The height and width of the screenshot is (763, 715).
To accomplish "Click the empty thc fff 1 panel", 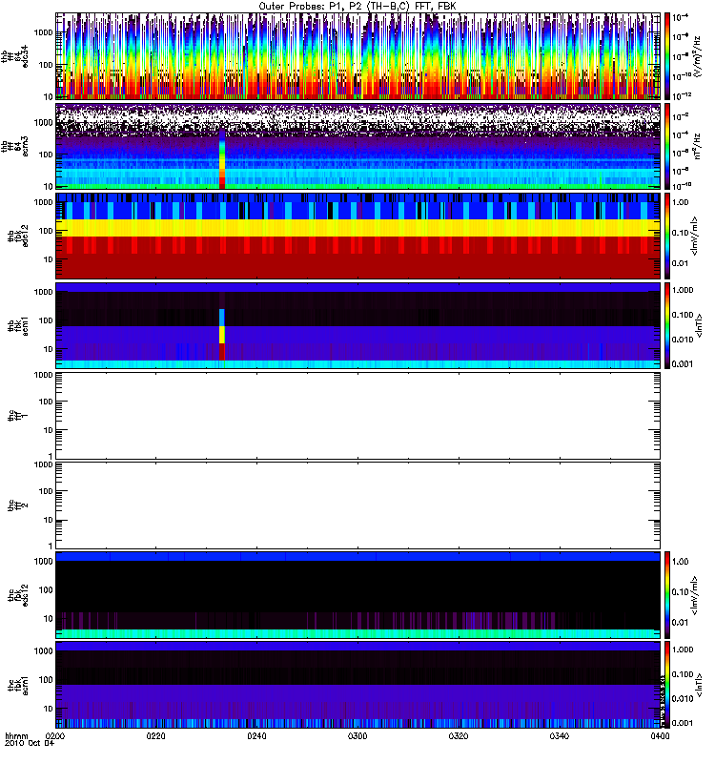I will (x=357, y=416).
